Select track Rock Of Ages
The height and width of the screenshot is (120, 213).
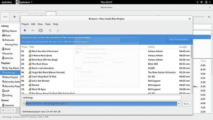pos(39,89)
